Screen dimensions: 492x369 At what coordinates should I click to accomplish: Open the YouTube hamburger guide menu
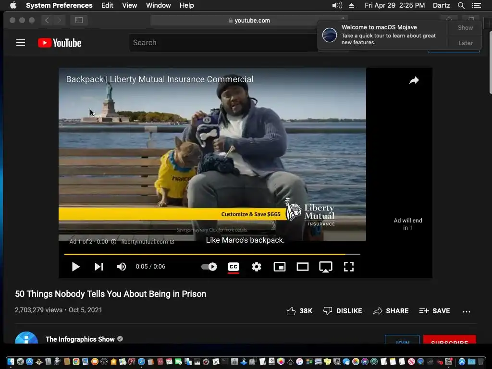21,43
